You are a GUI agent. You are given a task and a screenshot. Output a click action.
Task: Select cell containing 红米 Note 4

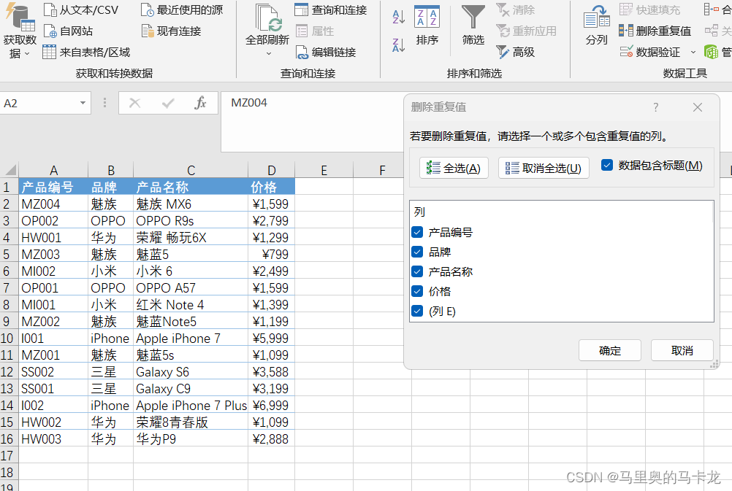191,304
